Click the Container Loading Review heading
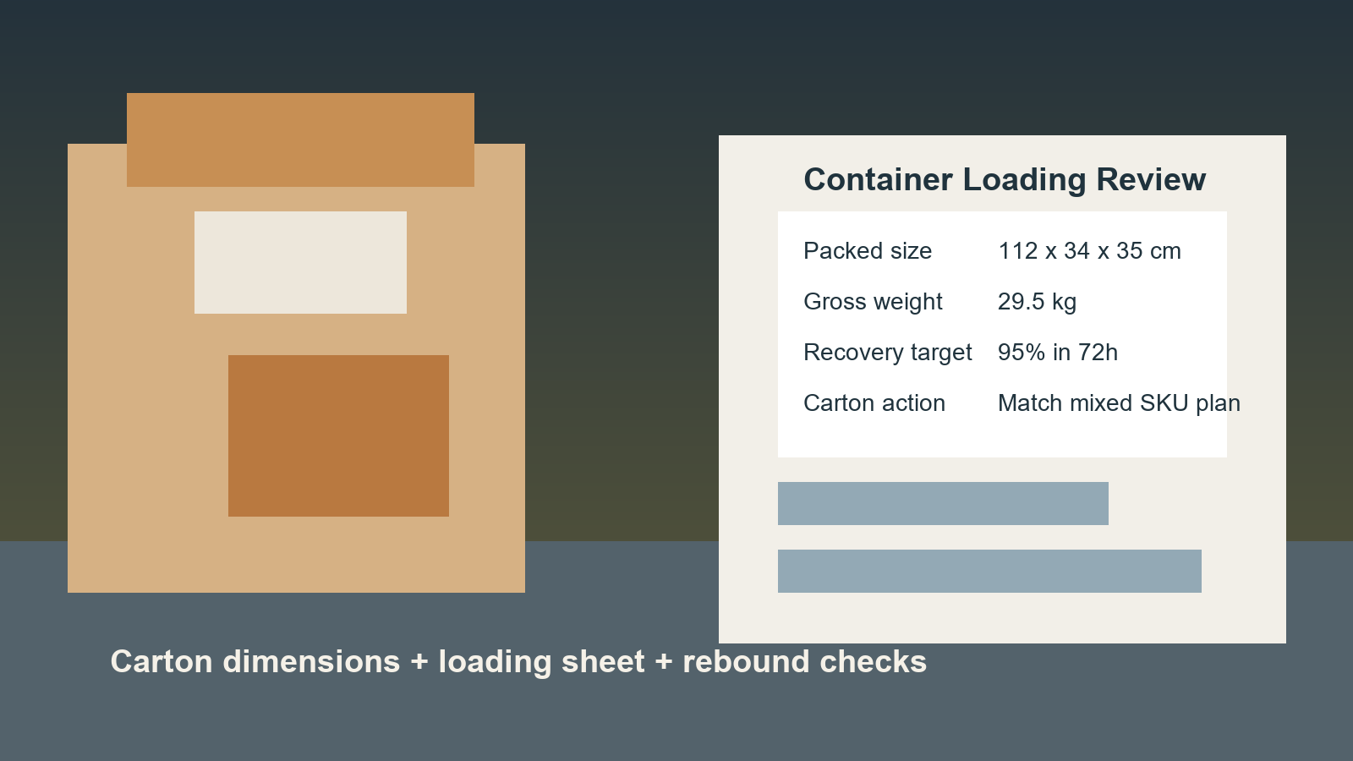1353x761 pixels. tap(1005, 179)
